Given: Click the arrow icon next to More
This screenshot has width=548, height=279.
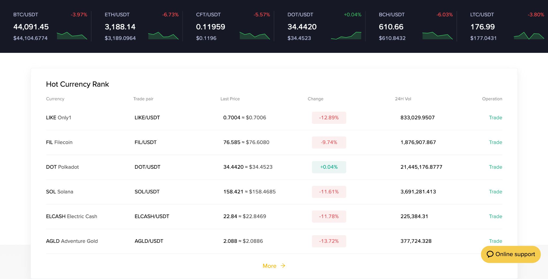Looking at the screenshot, I should coord(283,266).
